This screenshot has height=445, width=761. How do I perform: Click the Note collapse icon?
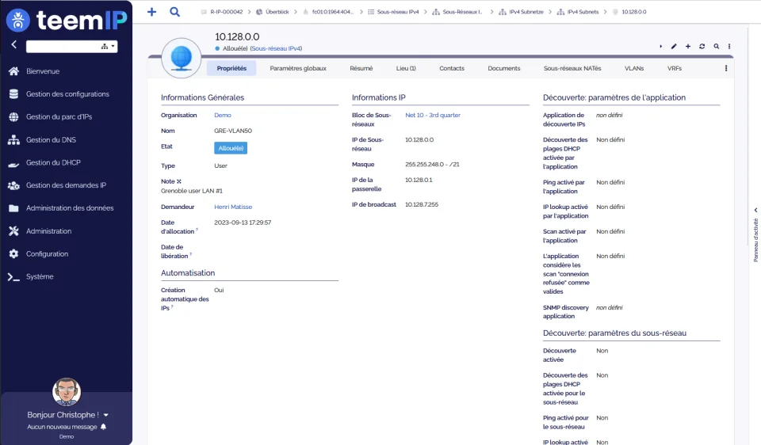click(x=178, y=181)
